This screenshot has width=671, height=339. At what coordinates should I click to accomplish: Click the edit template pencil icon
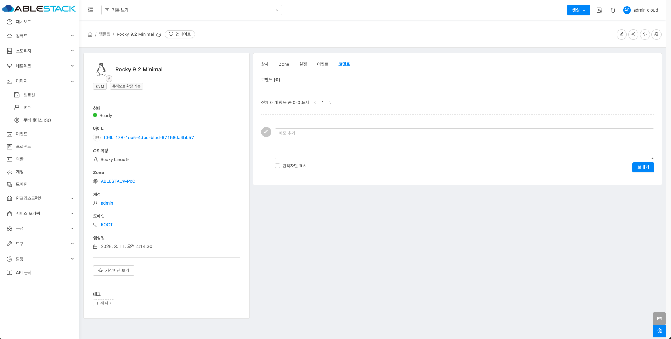pos(622,34)
